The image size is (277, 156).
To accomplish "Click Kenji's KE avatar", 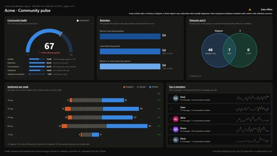I will 176,98.
